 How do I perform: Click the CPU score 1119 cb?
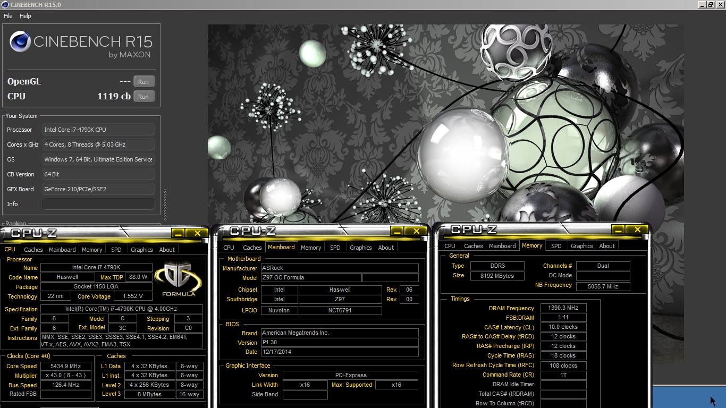[114, 97]
